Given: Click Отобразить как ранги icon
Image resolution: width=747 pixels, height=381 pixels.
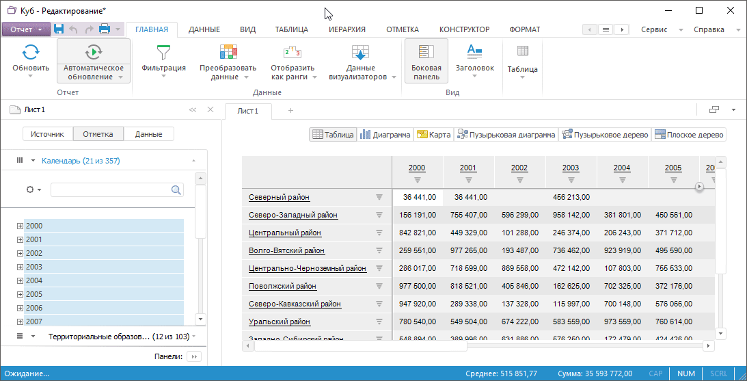Looking at the screenshot, I should pos(293,51).
